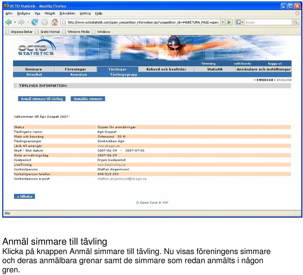Click the Staffan Angermund contact name
This screenshot has height=275, width=303.
click(x=113, y=169)
